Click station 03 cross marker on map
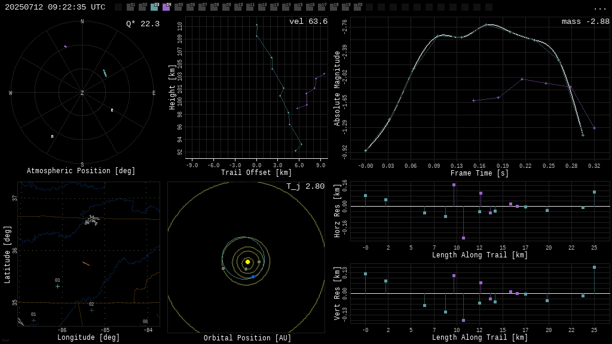Image resolution: width=612 pixels, height=344 pixels. pyautogui.click(x=58, y=286)
